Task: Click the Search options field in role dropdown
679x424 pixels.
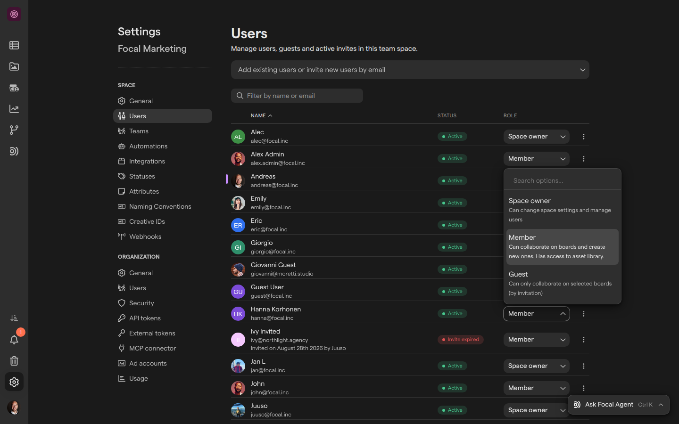Action: [563, 180]
